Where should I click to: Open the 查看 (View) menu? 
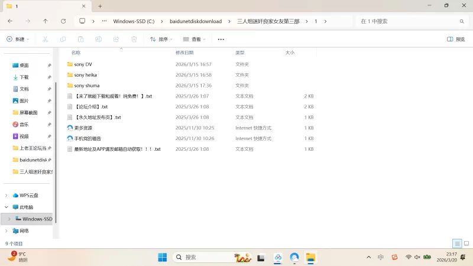[195, 39]
